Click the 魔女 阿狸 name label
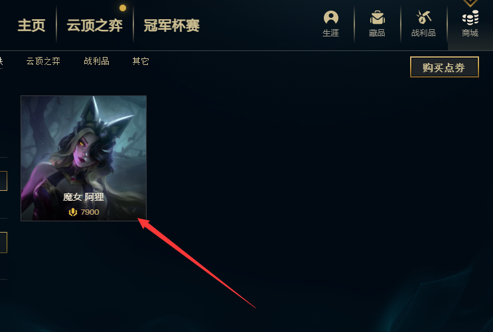493x332 pixels. tap(84, 197)
